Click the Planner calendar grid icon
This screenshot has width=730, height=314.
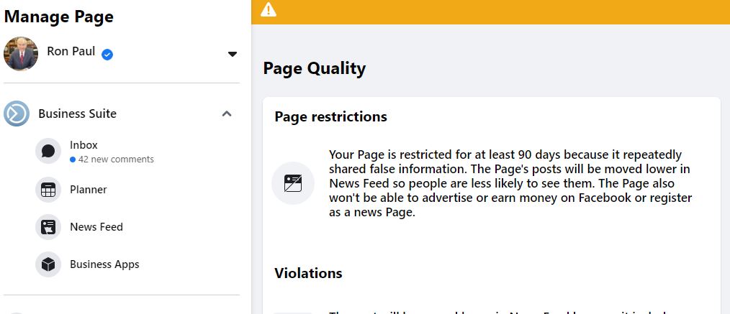[x=48, y=190]
